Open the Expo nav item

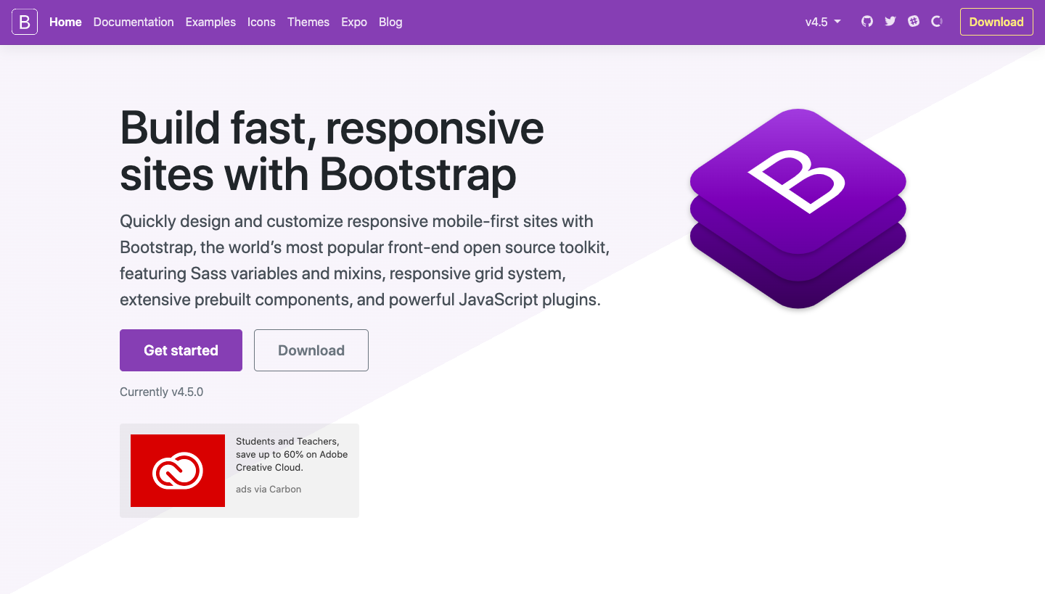coord(354,22)
